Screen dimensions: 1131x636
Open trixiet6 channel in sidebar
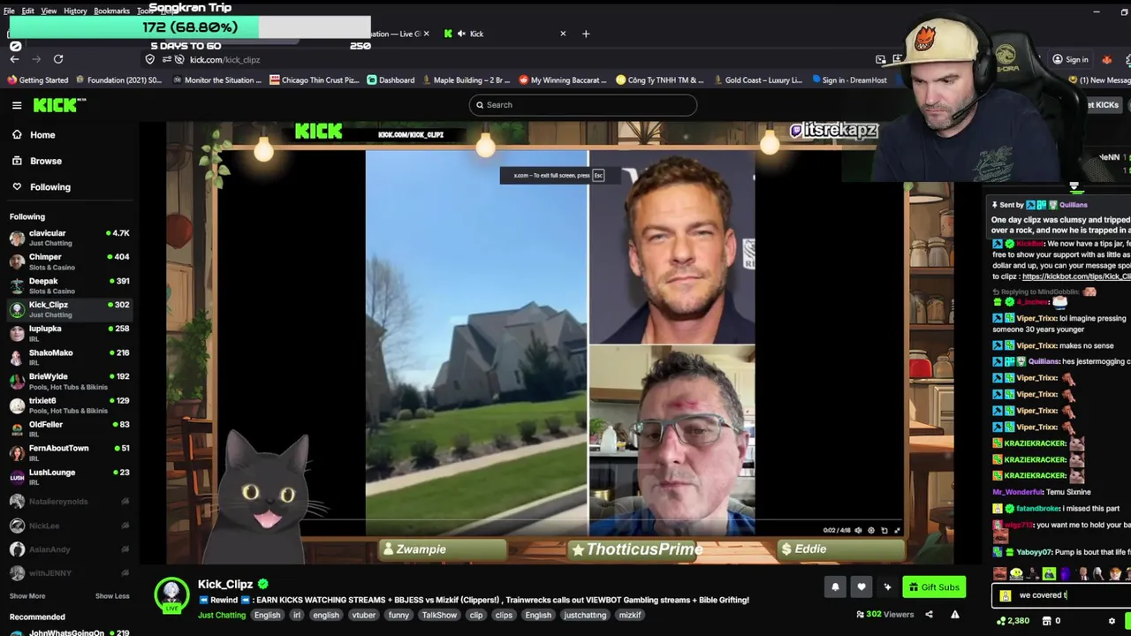(x=69, y=405)
